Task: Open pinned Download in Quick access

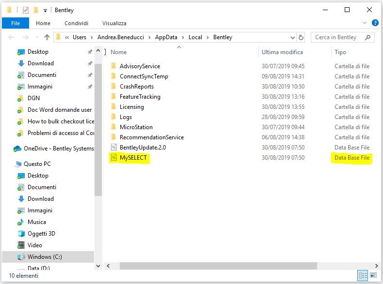Action: pos(41,63)
